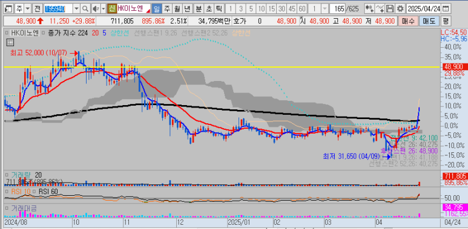This screenshot has height=229, width=468.
Task: Toggle the side panel icon at top-left
Action: click(9, 9)
